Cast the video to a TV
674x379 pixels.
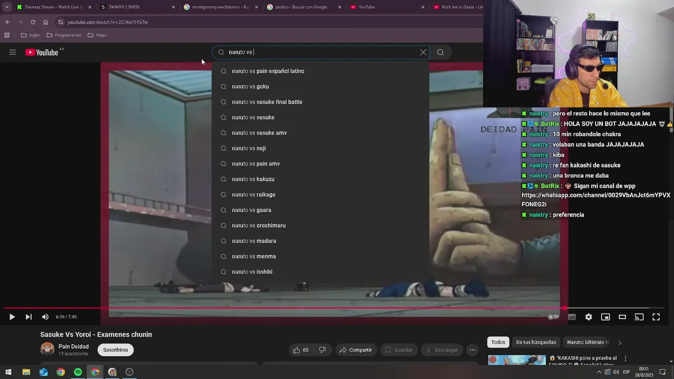(639, 317)
